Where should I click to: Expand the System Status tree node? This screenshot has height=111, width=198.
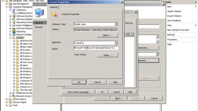6,99
